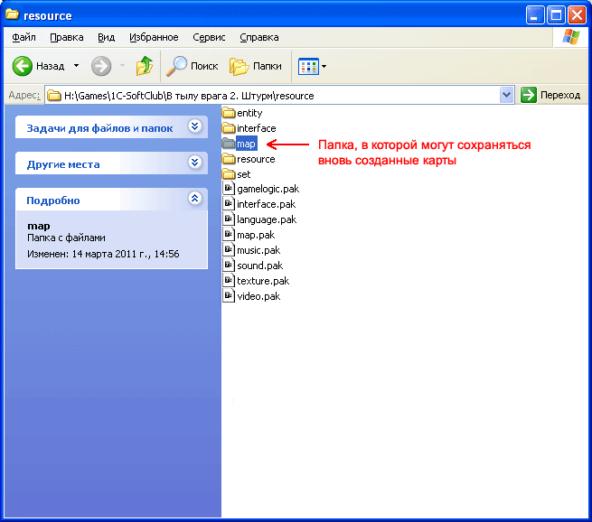The height and width of the screenshot is (522, 592).
Task: Close the resource window
Action: tap(578, 15)
